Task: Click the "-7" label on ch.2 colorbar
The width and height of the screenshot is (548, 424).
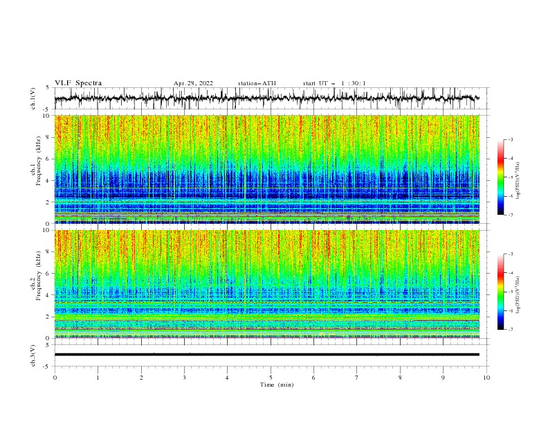Action: (x=510, y=329)
